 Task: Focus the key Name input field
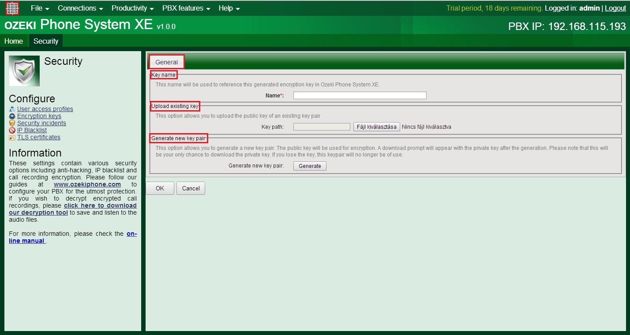coord(360,95)
